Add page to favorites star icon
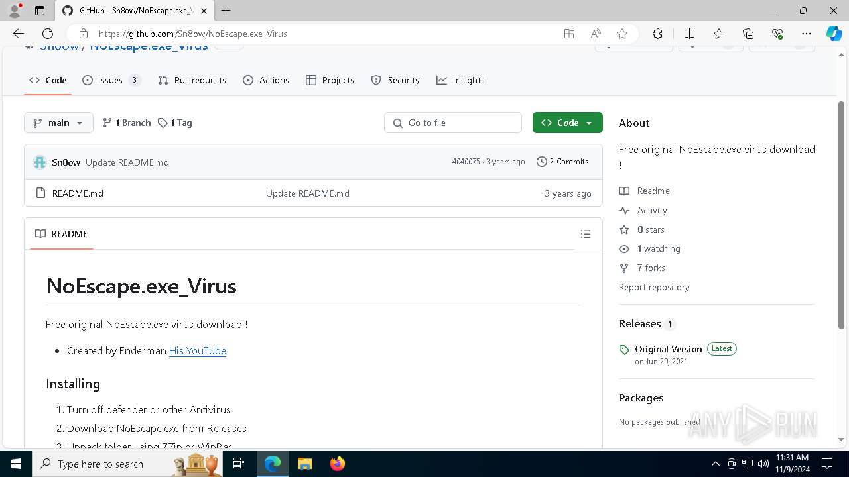Screen dimensions: 849x477 click(622, 34)
